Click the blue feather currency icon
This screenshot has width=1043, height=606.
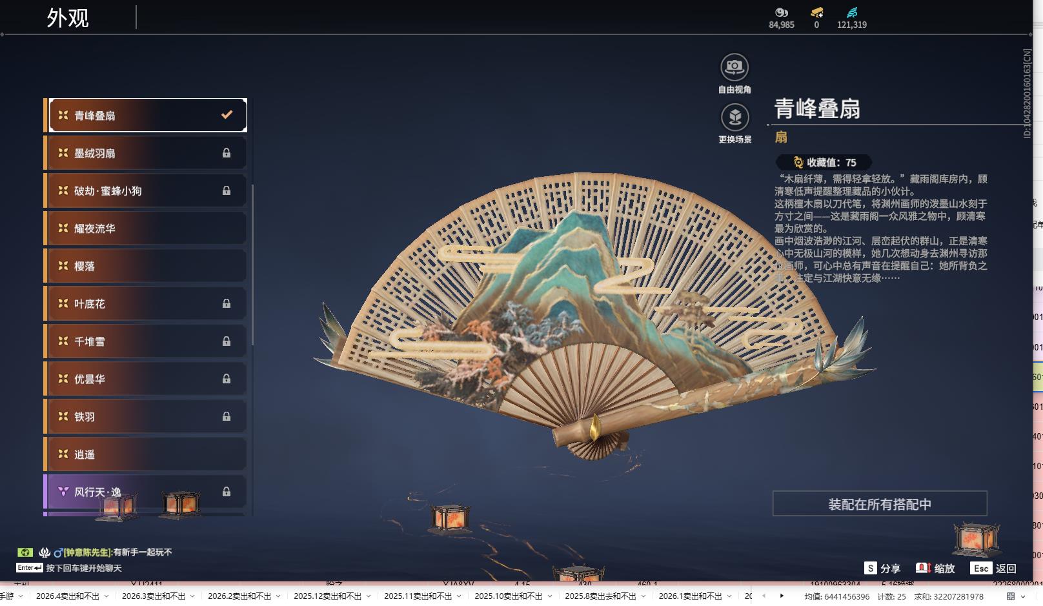tap(853, 12)
